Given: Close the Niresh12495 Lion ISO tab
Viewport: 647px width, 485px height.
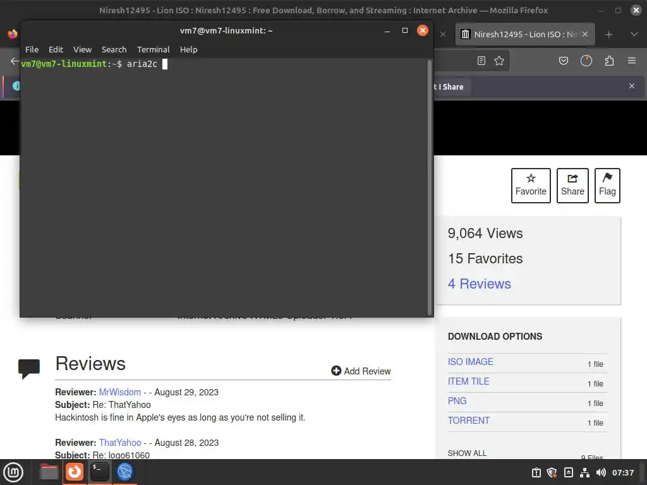Looking at the screenshot, I should (x=585, y=34).
